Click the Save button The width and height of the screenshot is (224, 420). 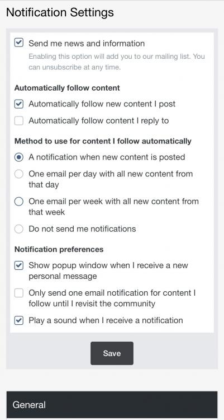(x=112, y=353)
